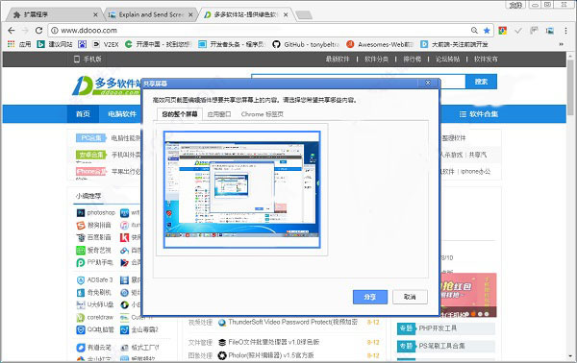
Task: Open the 开发者头条 bookmark
Action: point(231,44)
